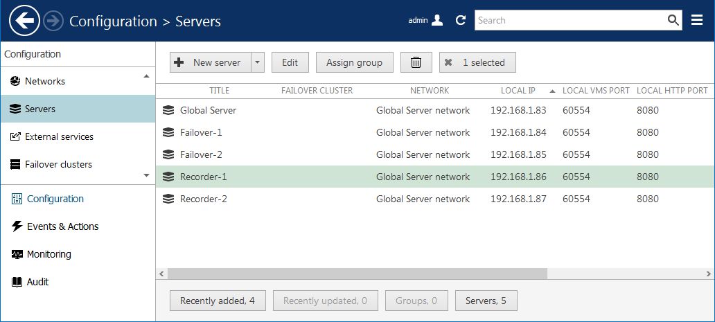Click the Failover-1 server stack icon
Viewport: 715px width, 322px height.
[x=168, y=132]
